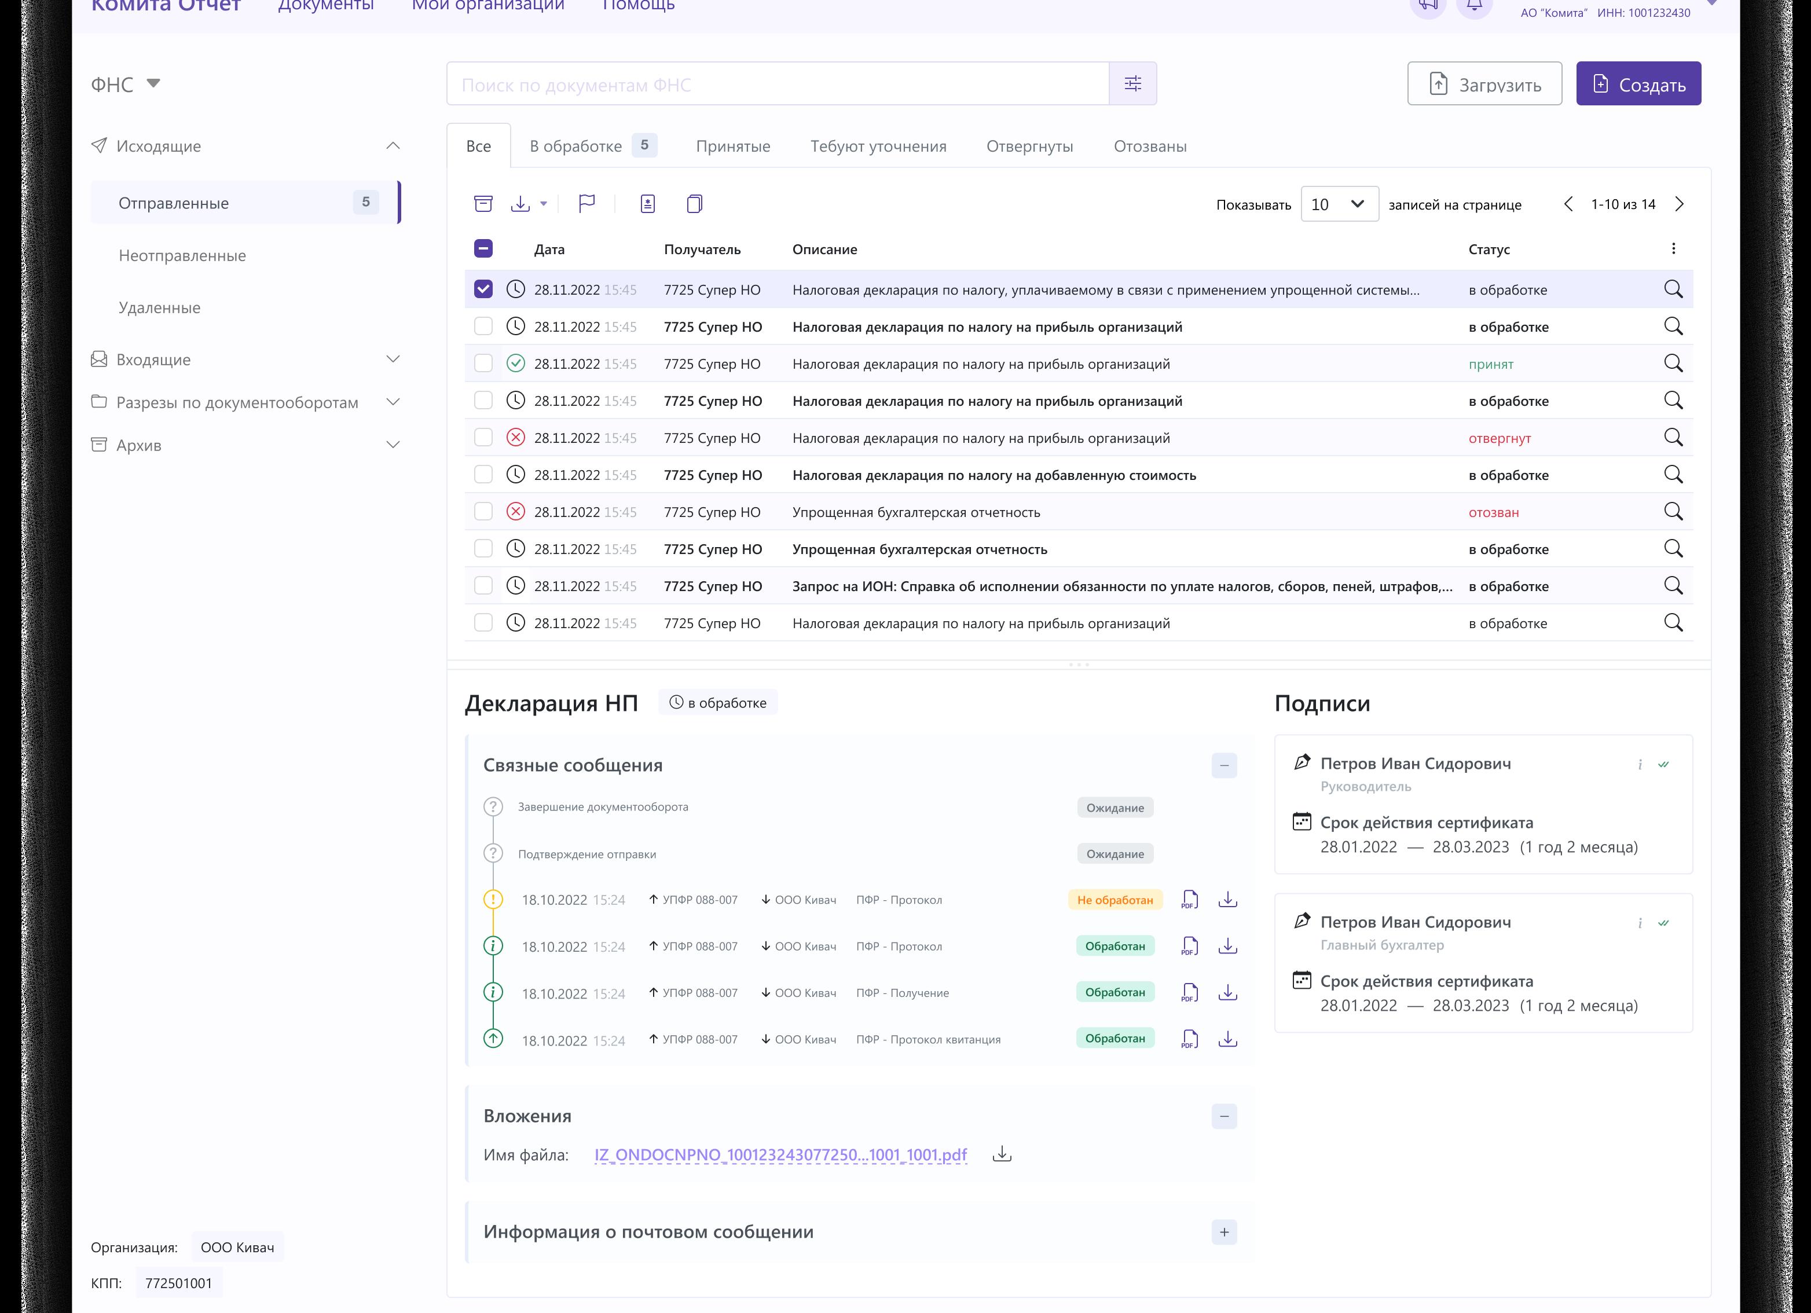The image size is (1811, 1313).
Task: Switch to the 'Все' tab
Action: [478, 146]
